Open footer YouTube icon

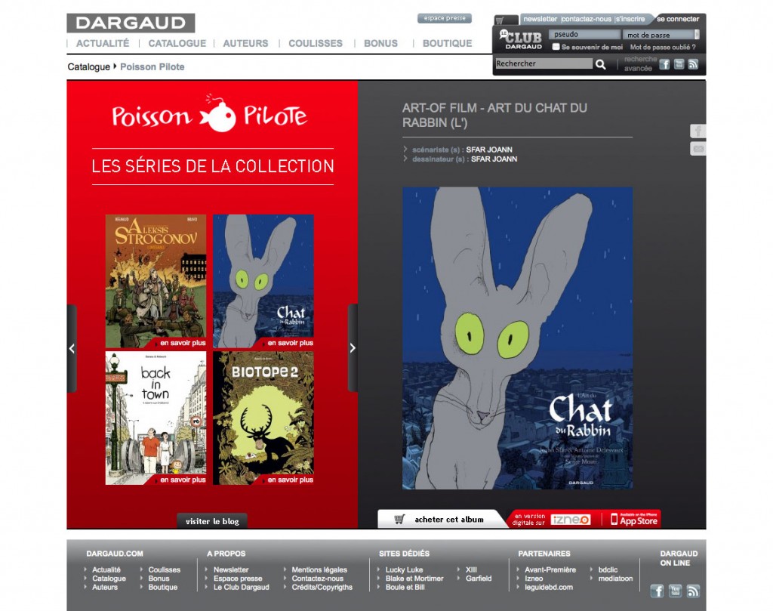point(675,591)
